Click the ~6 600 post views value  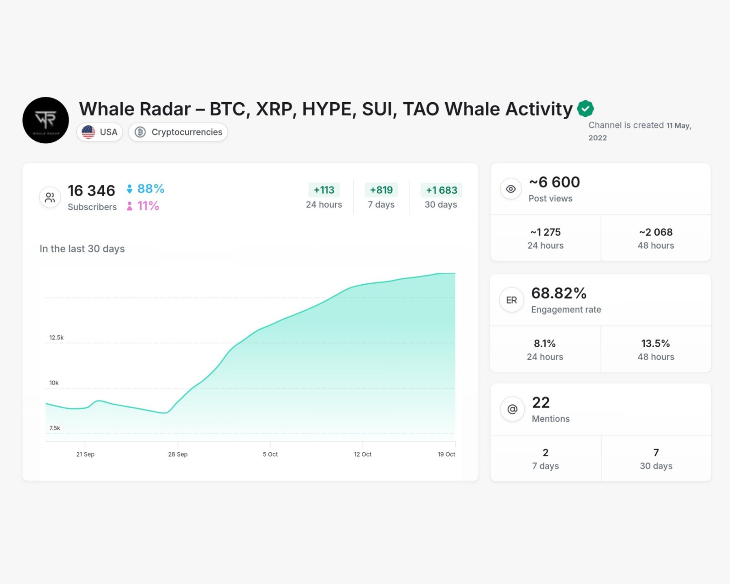tap(554, 182)
